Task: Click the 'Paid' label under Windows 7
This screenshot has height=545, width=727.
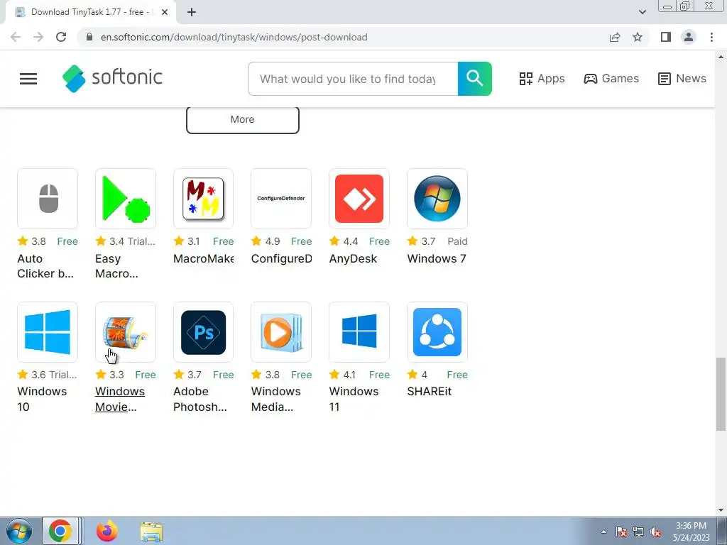Action: (x=457, y=241)
